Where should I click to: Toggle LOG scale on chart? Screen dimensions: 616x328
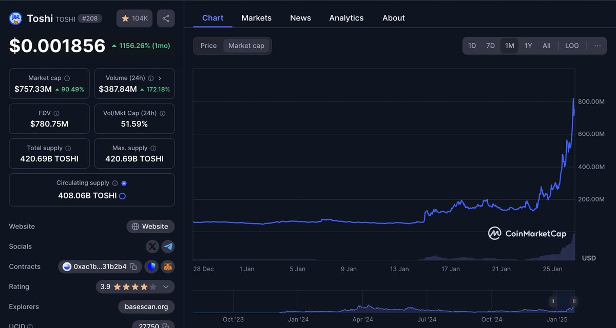point(572,46)
